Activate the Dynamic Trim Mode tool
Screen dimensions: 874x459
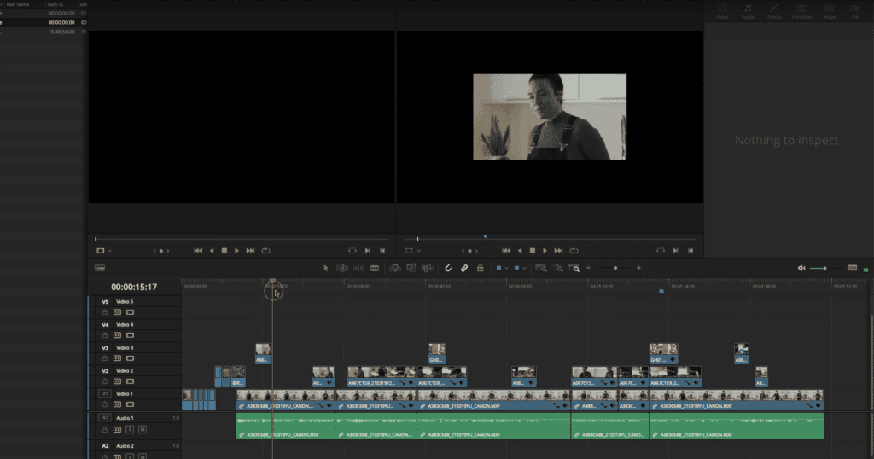(x=358, y=268)
